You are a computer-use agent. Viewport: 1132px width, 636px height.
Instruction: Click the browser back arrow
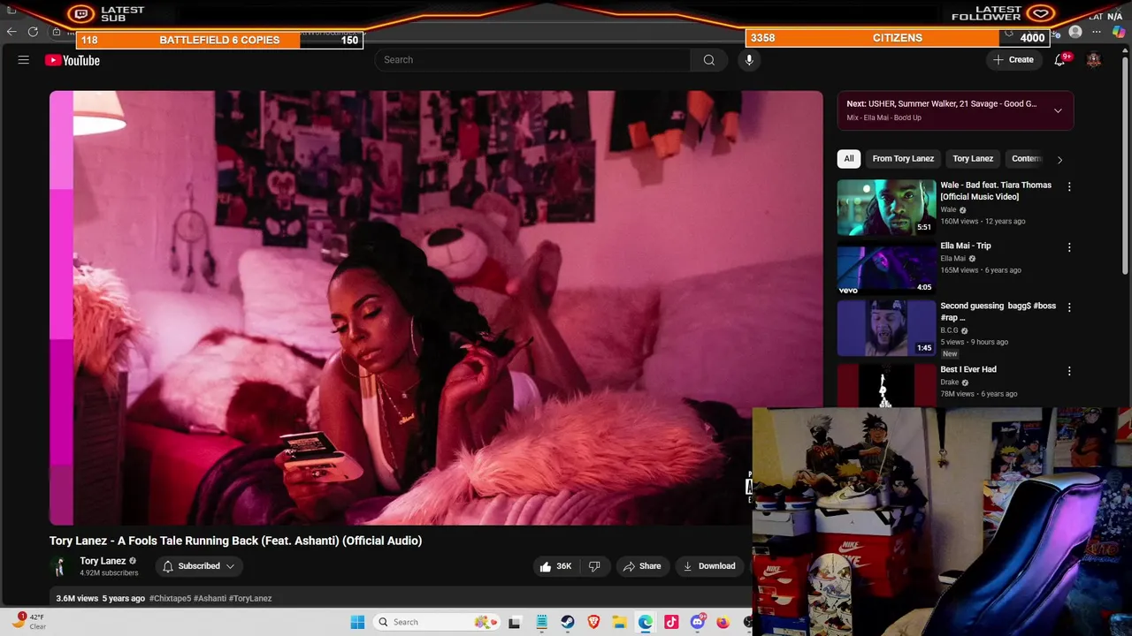click(x=11, y=32)
